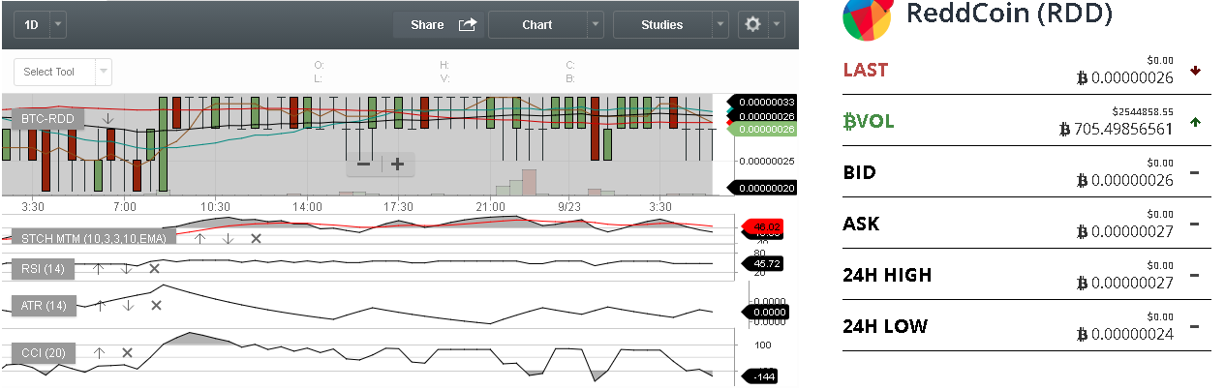This screenshot has height=390, width=1225.
Task: Expand the Studies dropdown arrow
Action: pos(720,25)
